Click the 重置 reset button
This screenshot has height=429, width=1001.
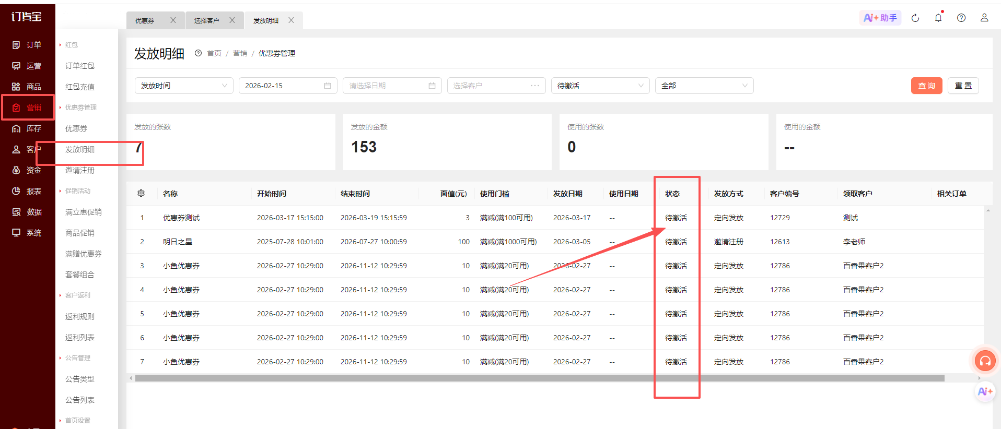pyautogui.click(x=963, y=86)
